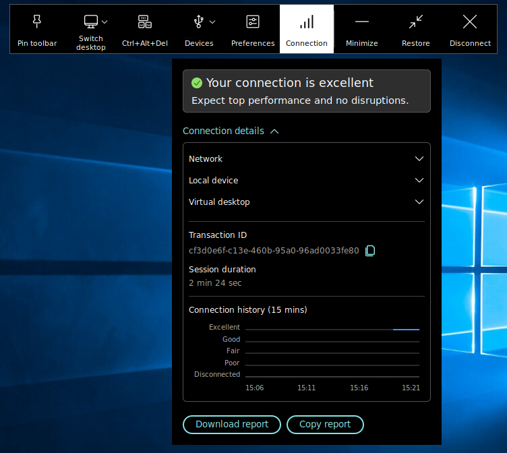
Task: Send Ctrl+Alt+Del to the remote desktop
Action: [x=144, y=22]
